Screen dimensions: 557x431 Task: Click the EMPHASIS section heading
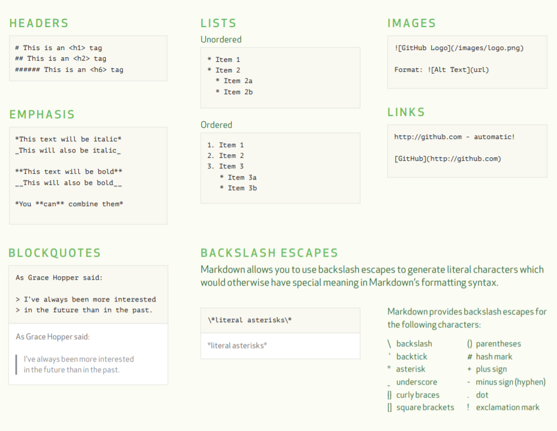point(42,115)
